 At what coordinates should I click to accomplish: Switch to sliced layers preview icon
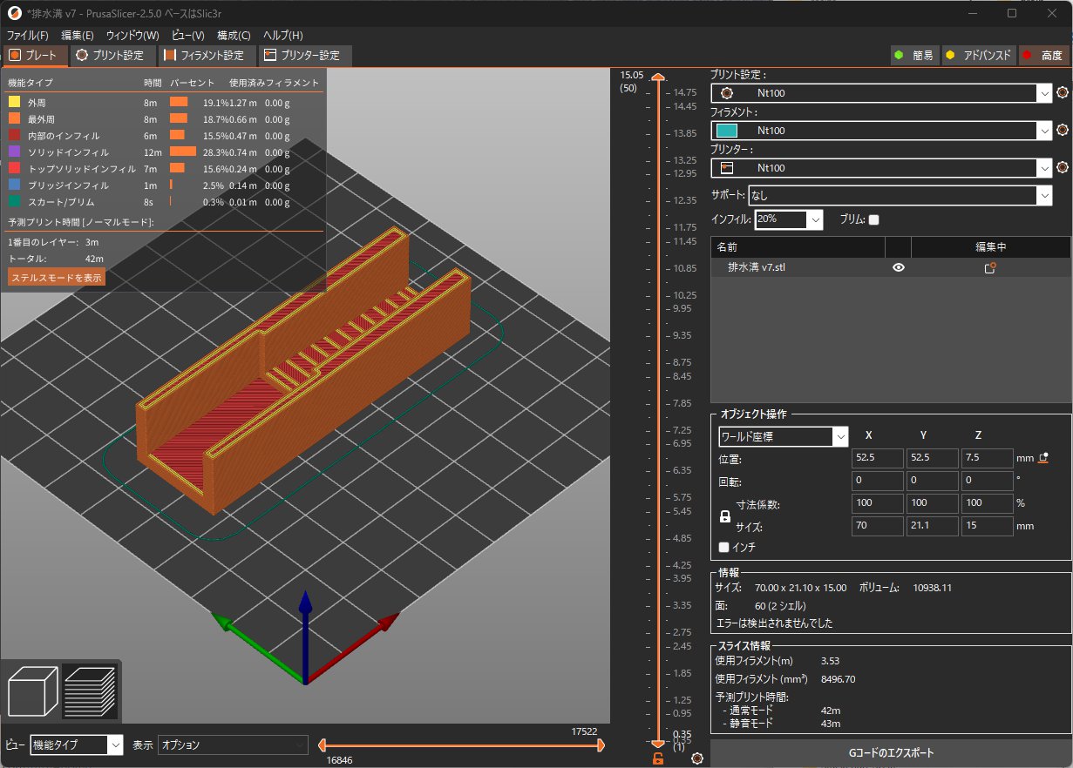click(x=89, y=690)
